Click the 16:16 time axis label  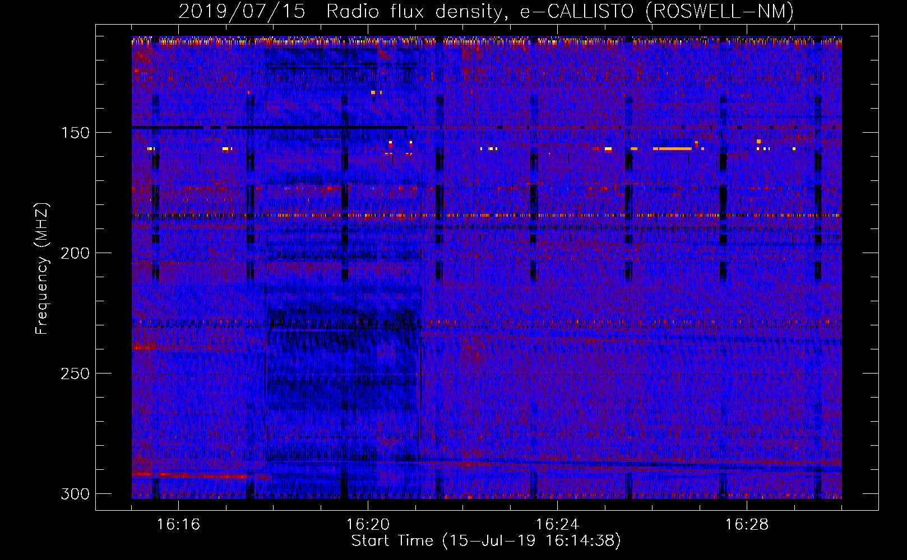pyautogui.click(x=178, y=525)
